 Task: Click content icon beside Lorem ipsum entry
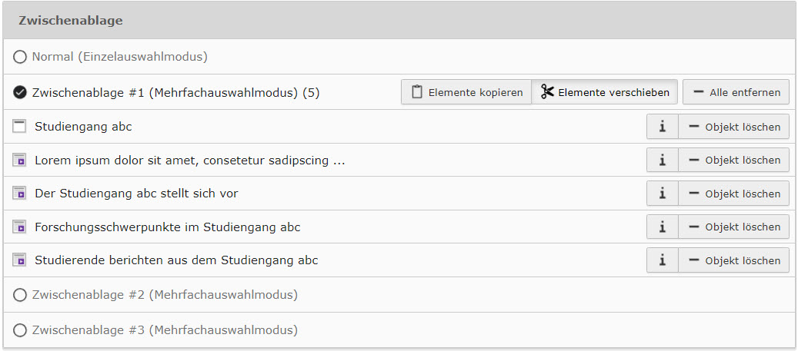pyautogui.click(x=20, y=160)
